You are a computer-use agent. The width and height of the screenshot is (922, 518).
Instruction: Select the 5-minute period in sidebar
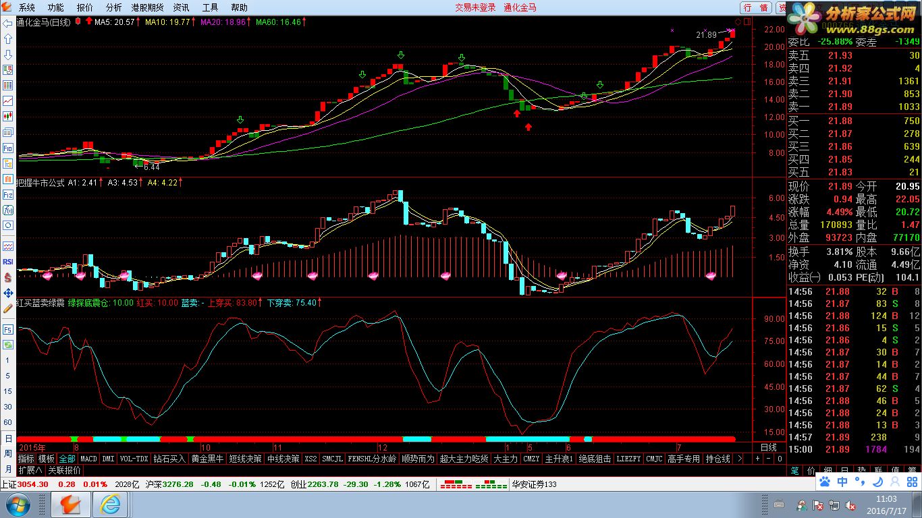tap(8, 376)
